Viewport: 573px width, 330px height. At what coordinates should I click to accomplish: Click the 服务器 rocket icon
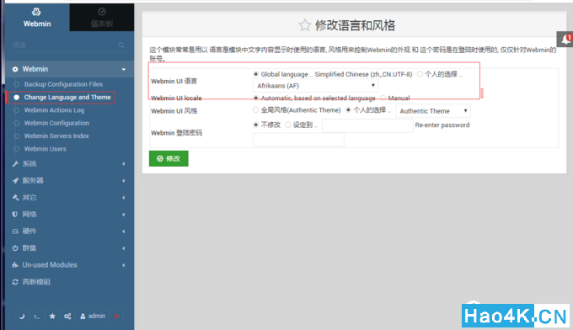tap(15, 181)
